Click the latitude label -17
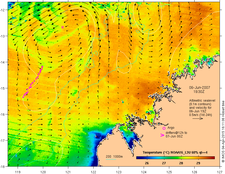This screenshot has width=225, height=174. click(x=3, y=140)
